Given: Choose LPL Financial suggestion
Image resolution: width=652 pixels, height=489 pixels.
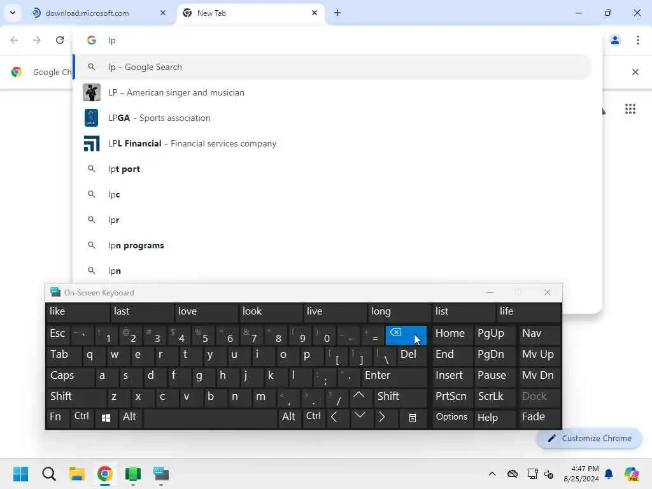Looking at the screenshot, I should 332,143.
